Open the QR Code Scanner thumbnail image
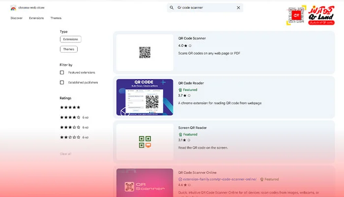Image resolution: width=344 pixels, height=197 pixels. click(145, 52)
